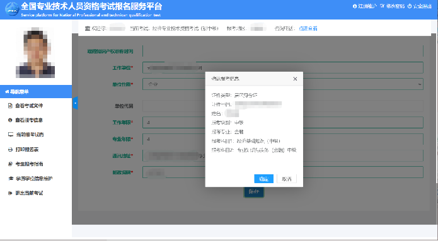Screen dimensions: 438x241
Task: Click the 保存 button below the form
Action: (x=253, y=192)
